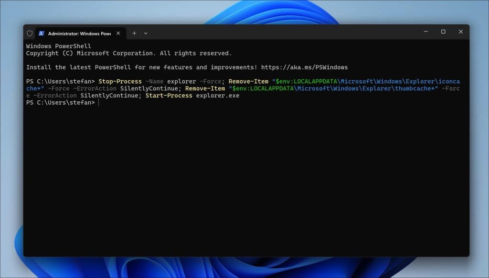Expand the new tab profile dropdown chevron

[146, 33]
